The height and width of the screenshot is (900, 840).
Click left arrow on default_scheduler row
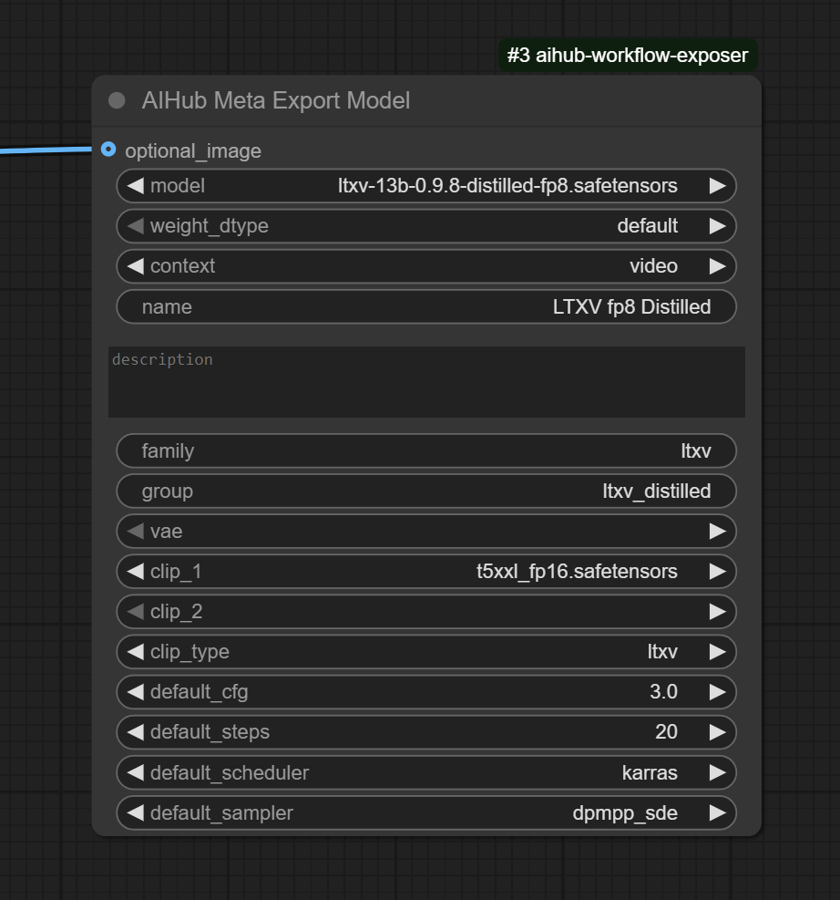pyautogui.click(x=136, y=773)
